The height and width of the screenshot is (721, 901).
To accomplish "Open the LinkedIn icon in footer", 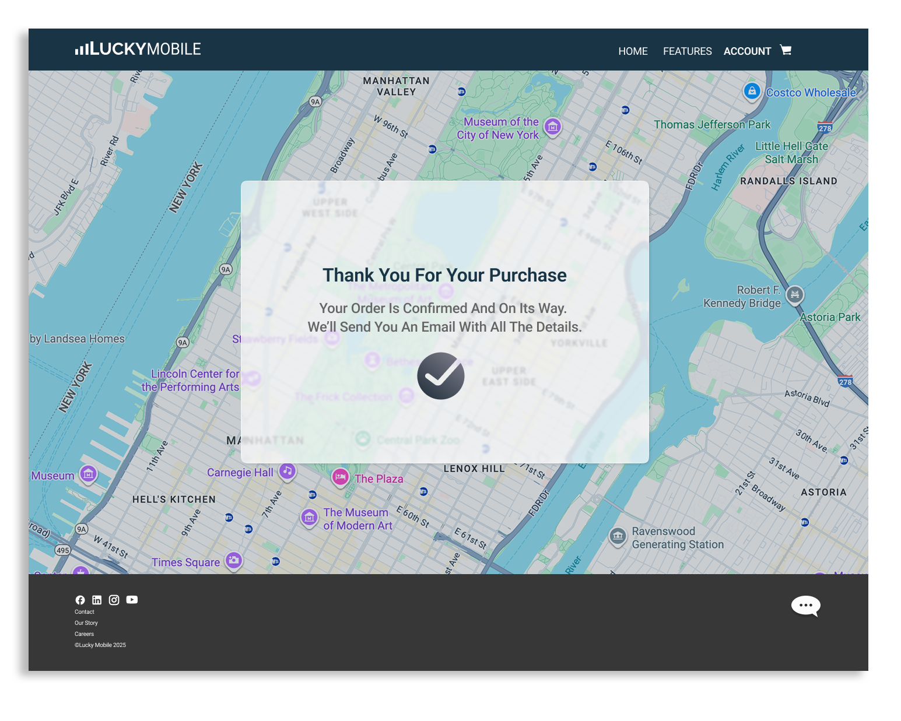I will click(97, 600).
